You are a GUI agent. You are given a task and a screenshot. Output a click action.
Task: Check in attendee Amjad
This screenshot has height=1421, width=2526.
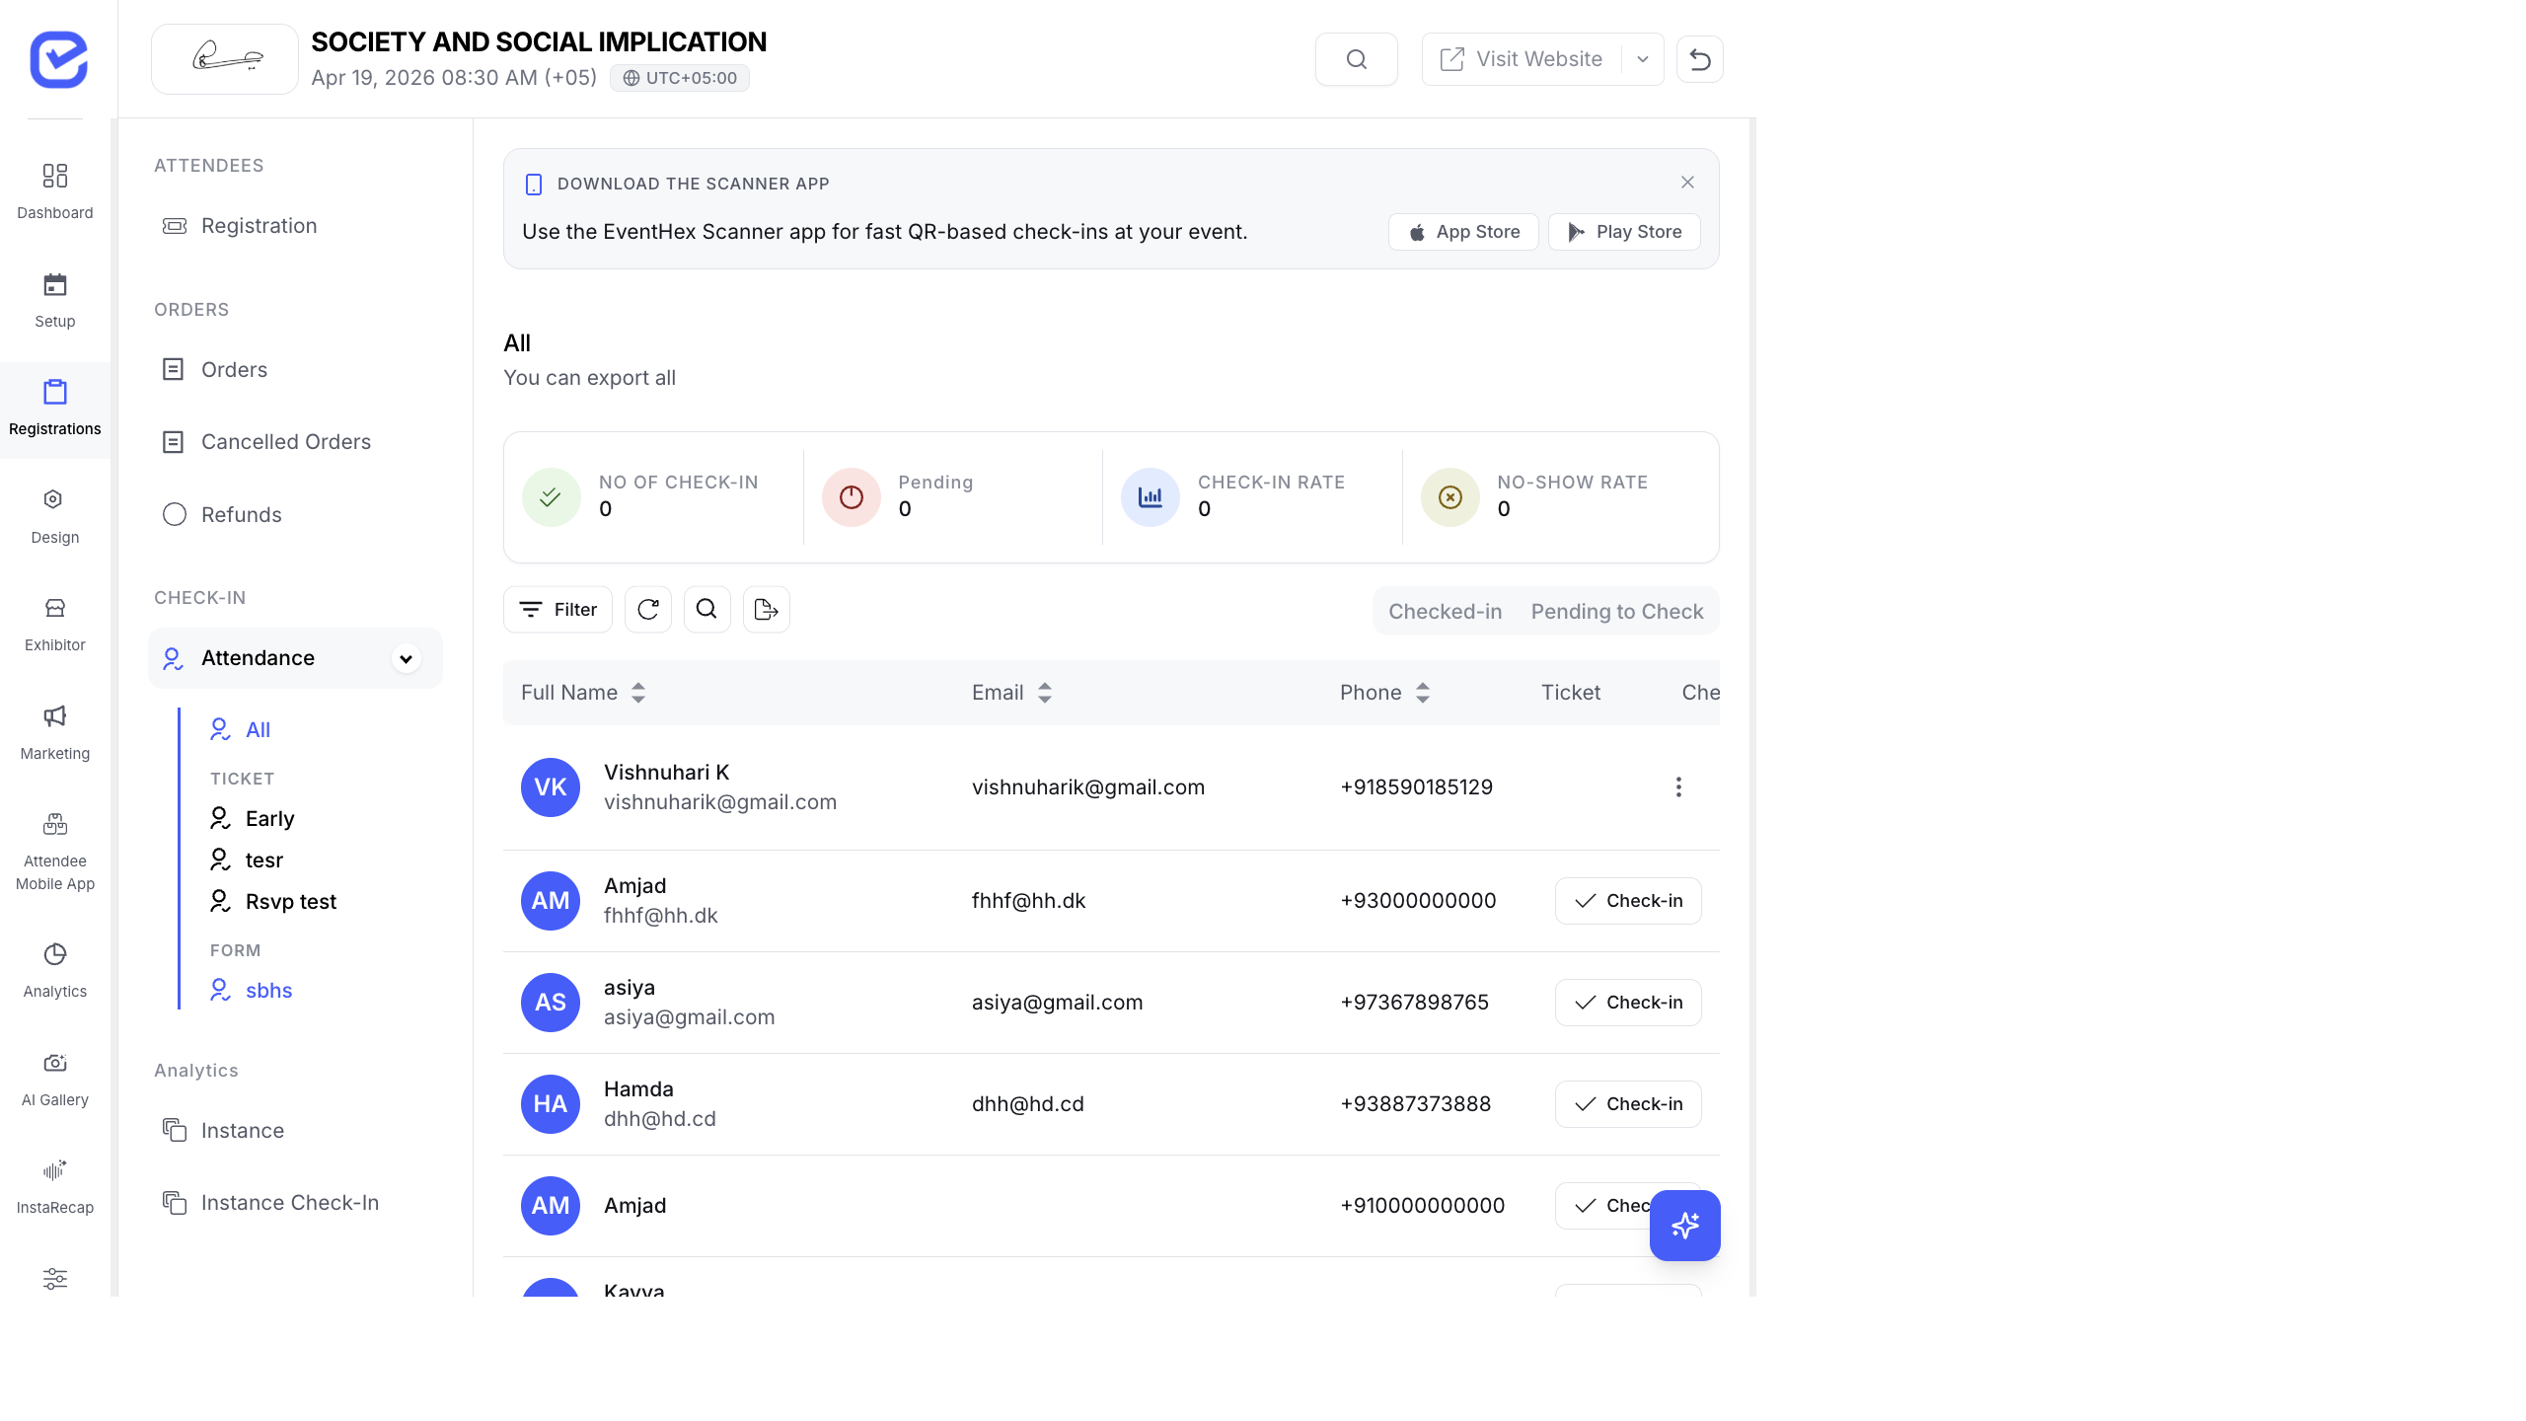tap(1627, 900)
